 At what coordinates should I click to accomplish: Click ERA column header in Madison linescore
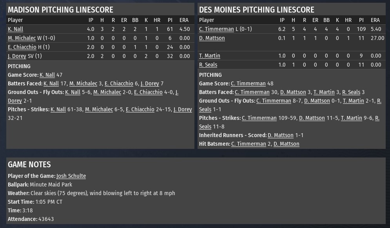point(184,20)
